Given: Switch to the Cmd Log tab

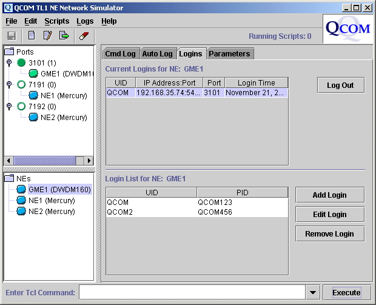Looking at the screenshot, I should pyautogui.click(x=120, y=54).
